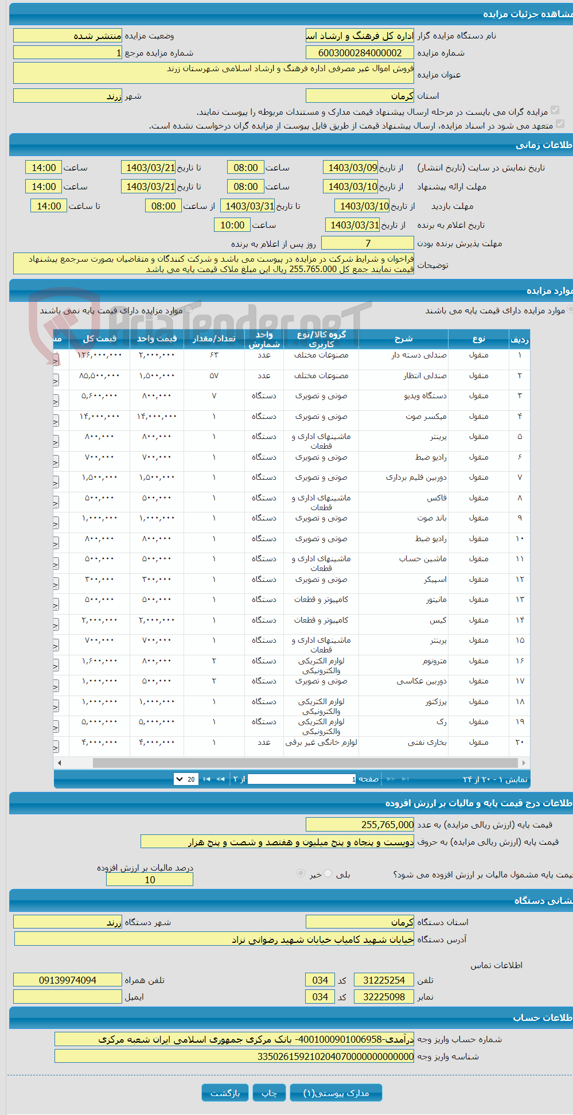
Task: Sort by the شرح column header
Action: (404, 339)
